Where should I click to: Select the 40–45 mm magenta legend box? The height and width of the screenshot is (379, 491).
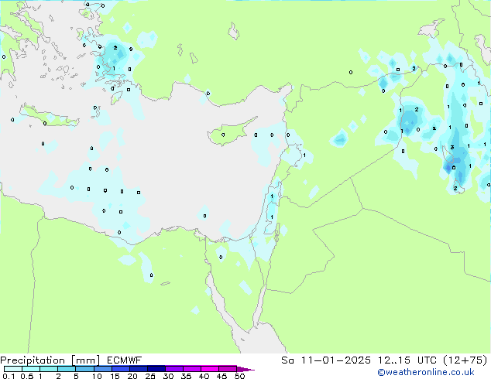point(210,369)
